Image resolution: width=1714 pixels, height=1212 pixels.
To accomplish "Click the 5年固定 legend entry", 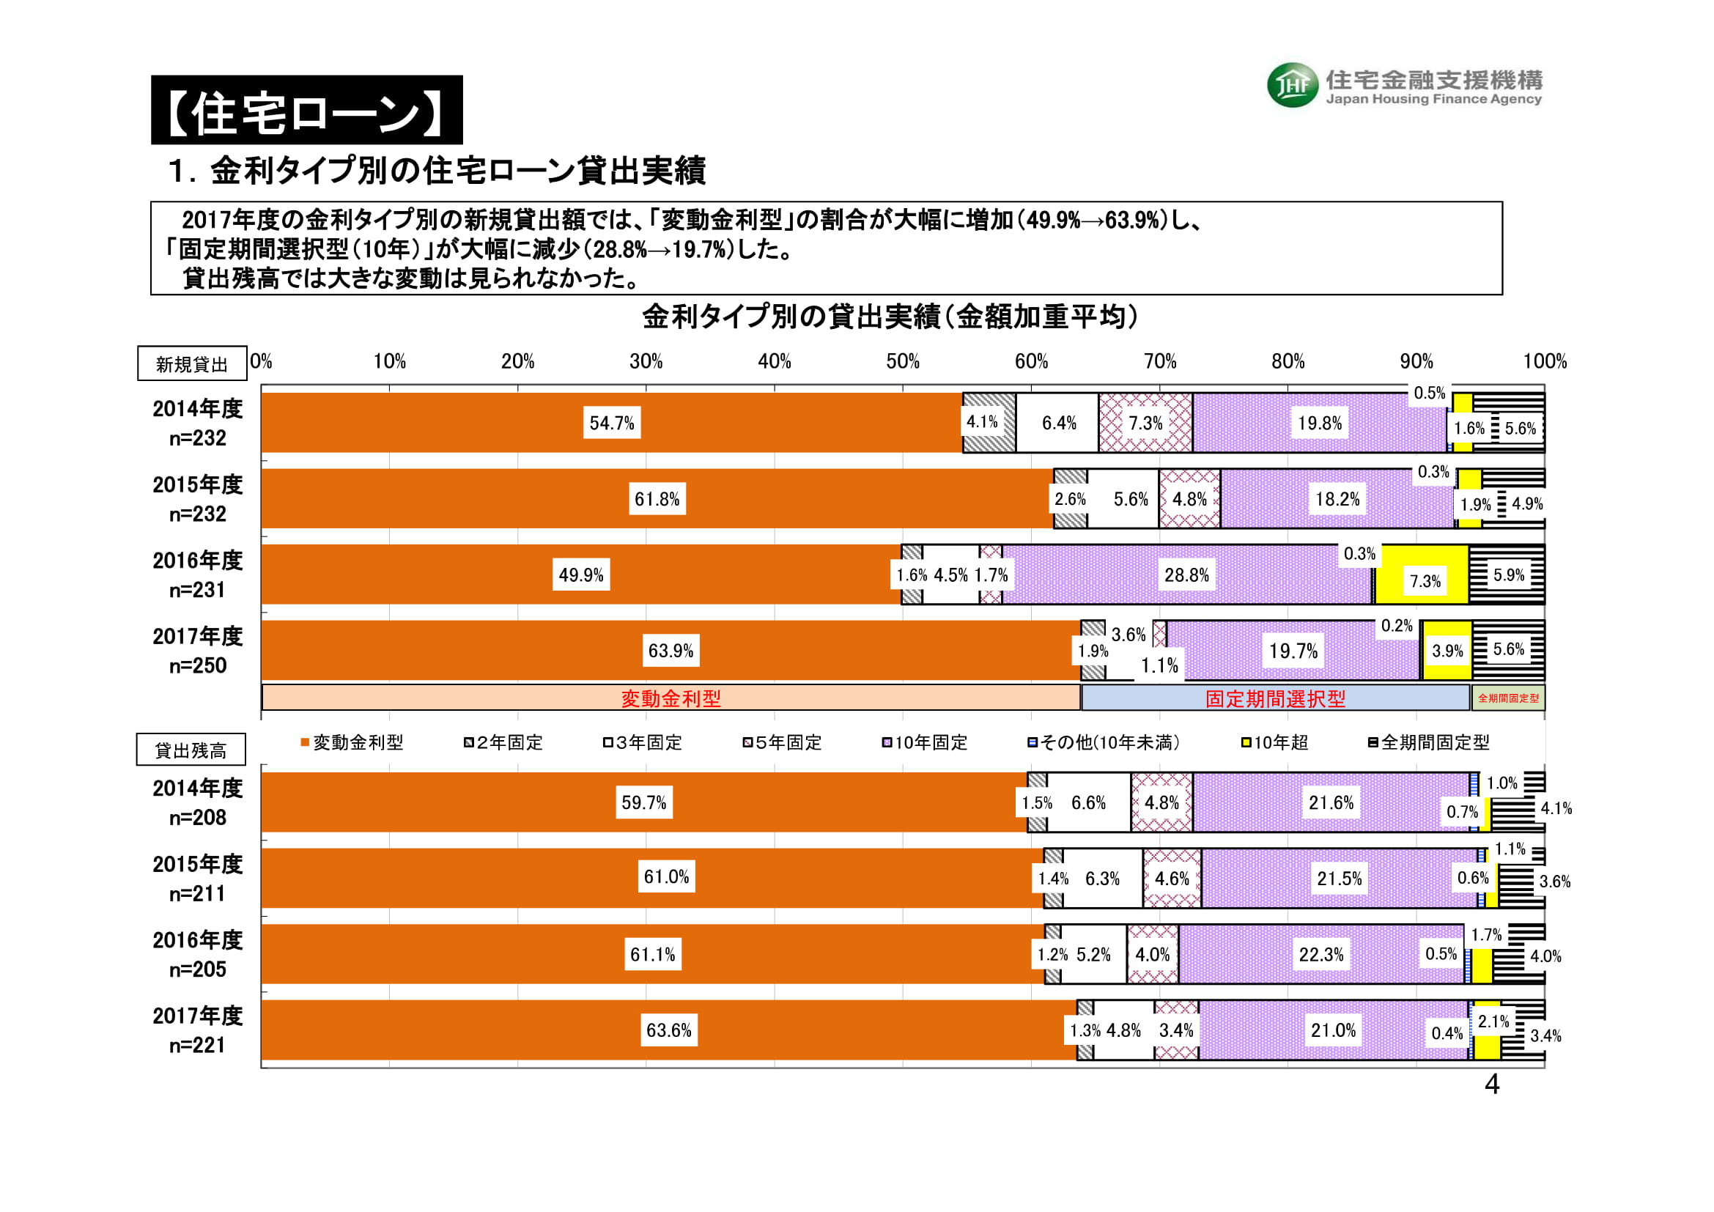I will click(x=783, y=743).
